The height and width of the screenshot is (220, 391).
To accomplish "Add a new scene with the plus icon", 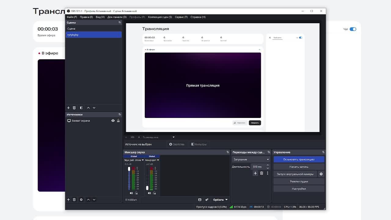I will pos(68,108).
